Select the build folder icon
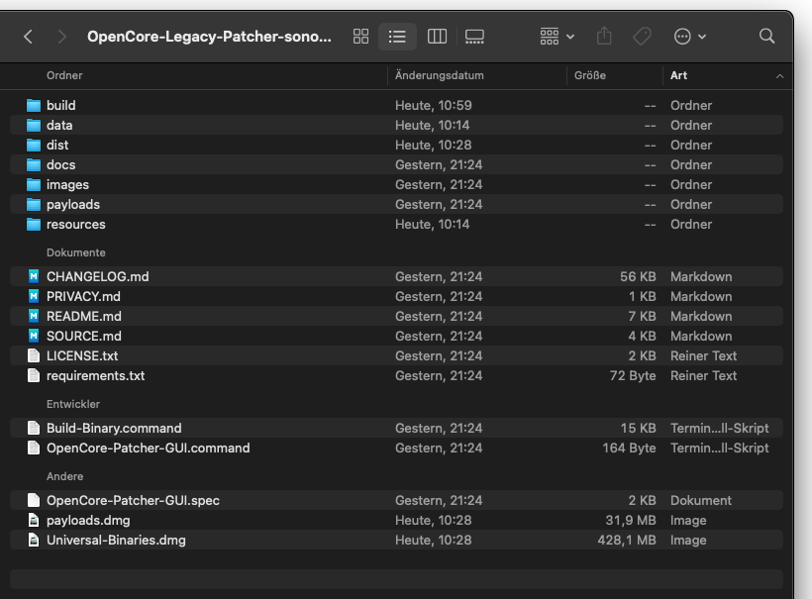812x599 pixels. tap(34, 106)
